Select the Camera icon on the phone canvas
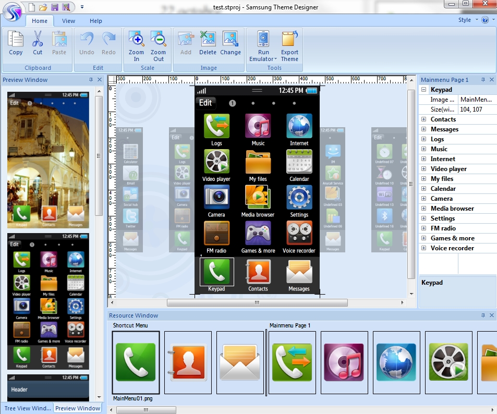The height and width of the screenshot is (414, 497). (216, 197)
